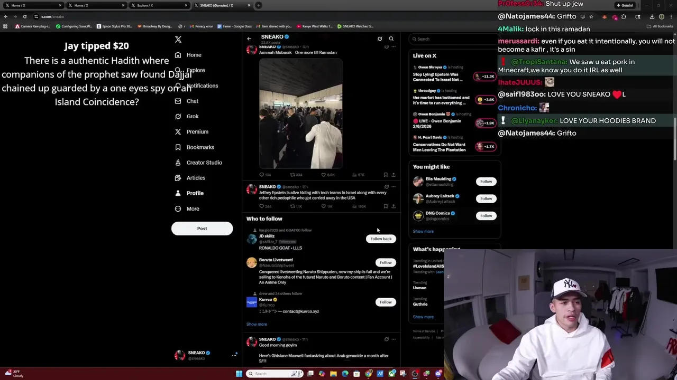Screen dimensions: 677x380
Task: Reply to the Jummah Mubarak post
Action: [x=264, y=175]
